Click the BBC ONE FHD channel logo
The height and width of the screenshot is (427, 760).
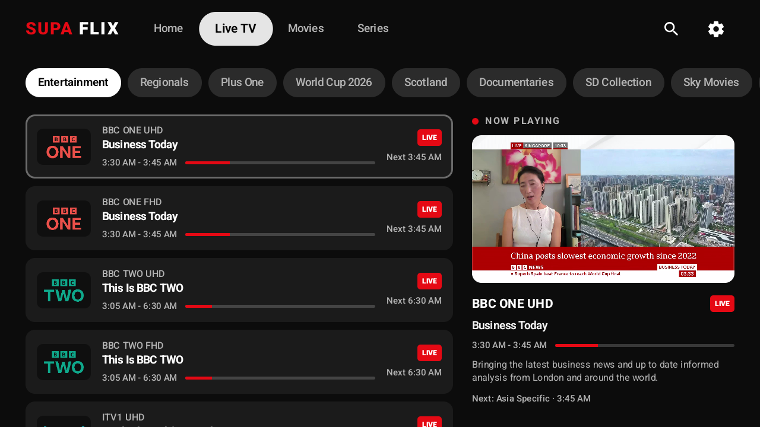point(64,218)
